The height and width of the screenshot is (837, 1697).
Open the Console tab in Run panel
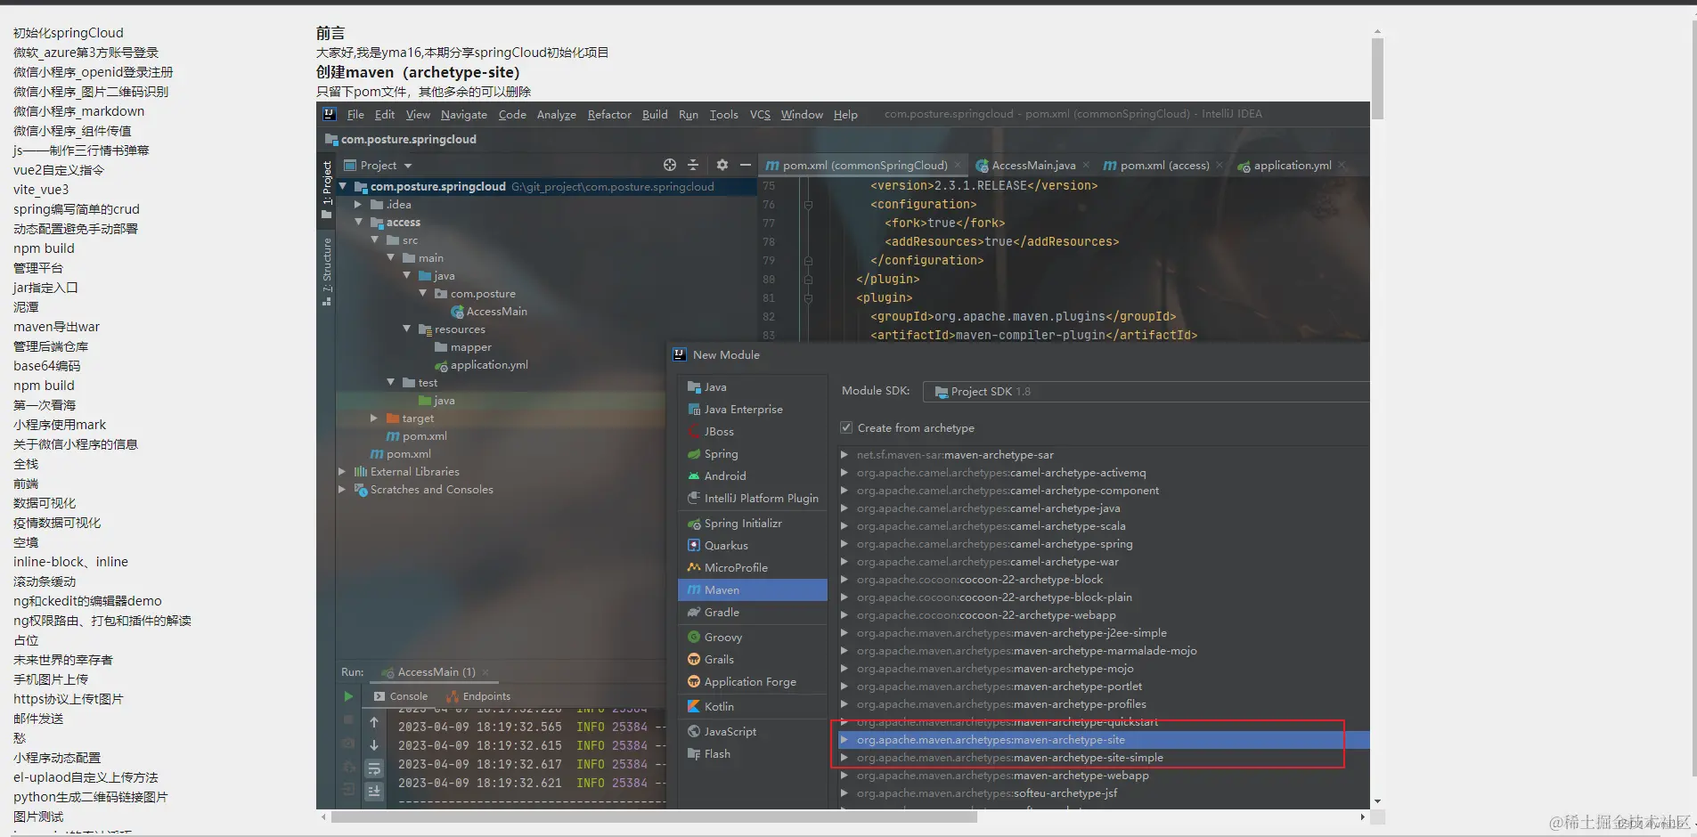402,696
